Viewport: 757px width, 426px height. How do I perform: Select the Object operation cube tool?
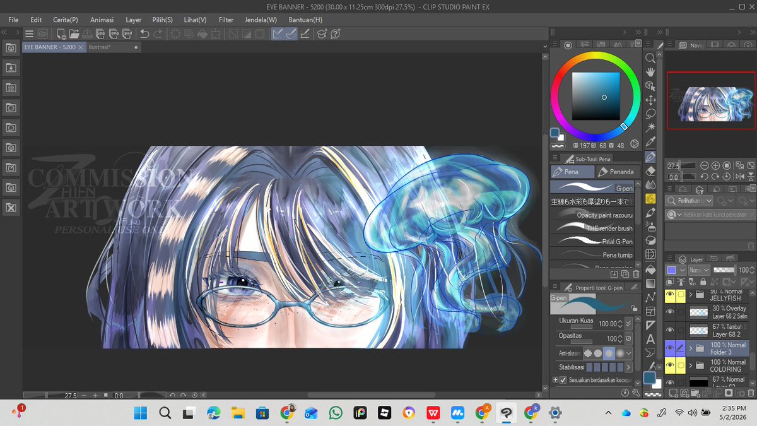650,86
